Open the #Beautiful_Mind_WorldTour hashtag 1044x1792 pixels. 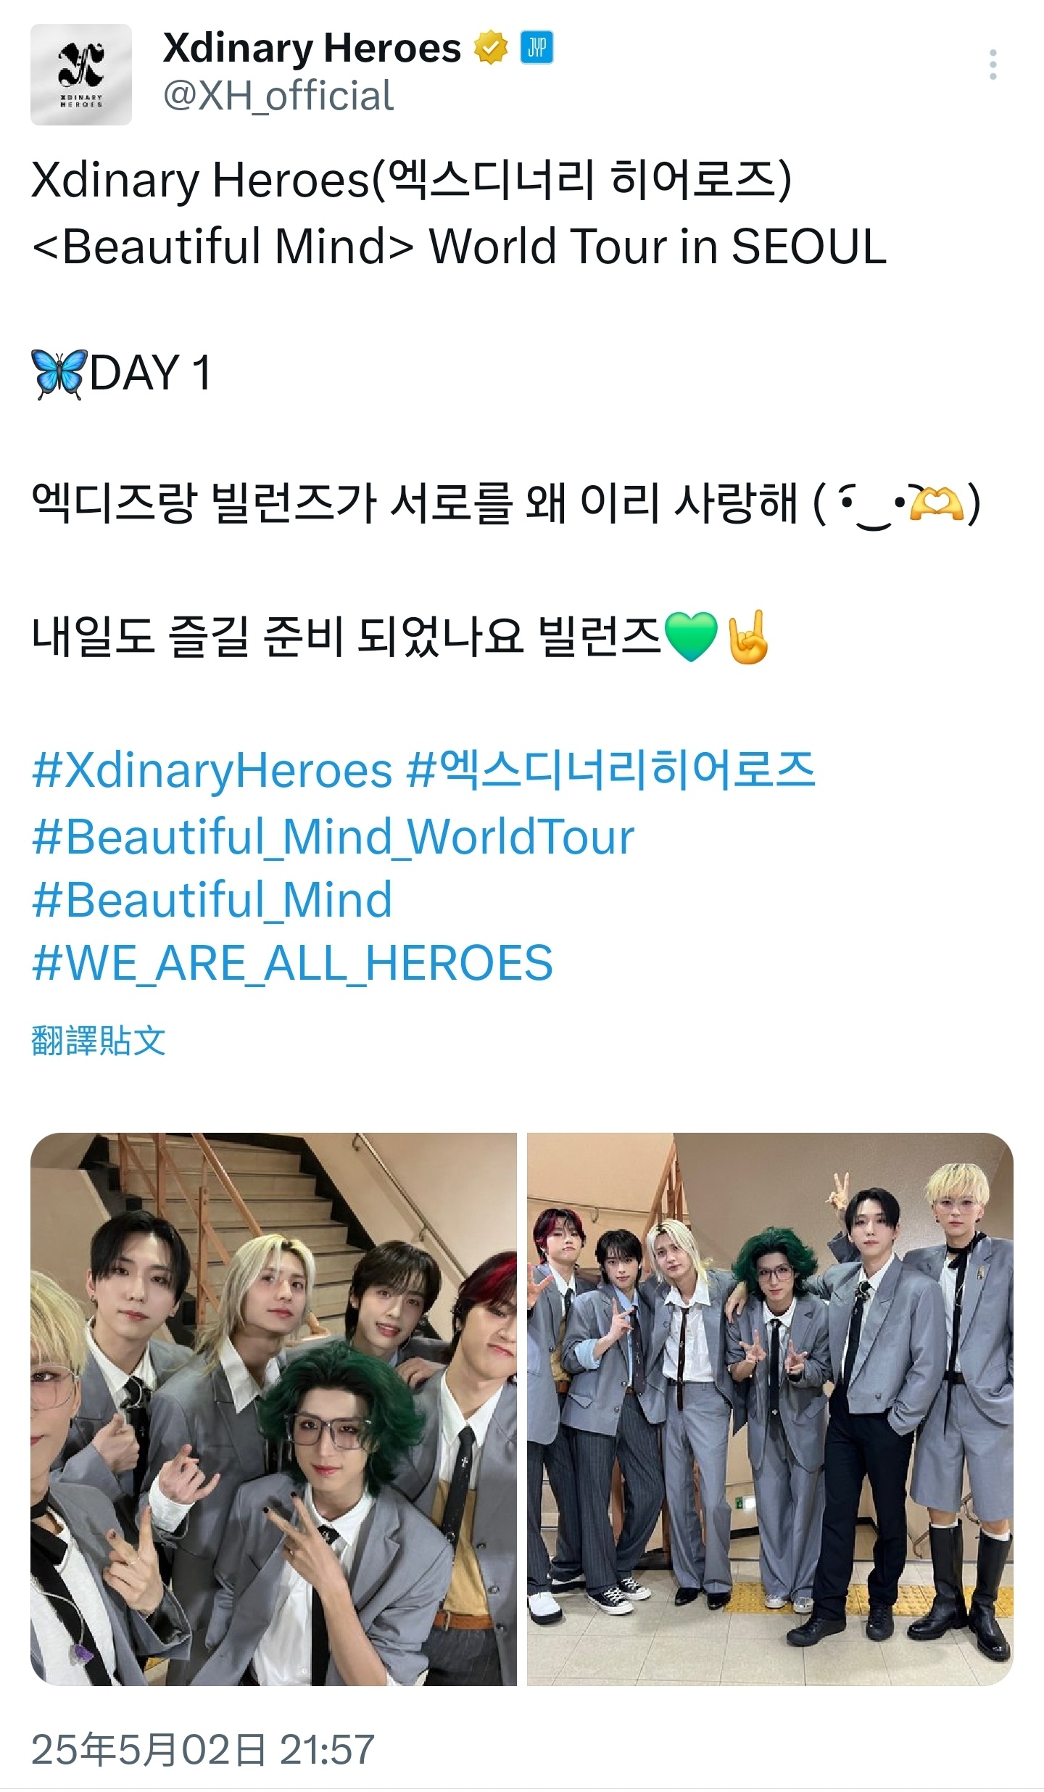(333, 836)
